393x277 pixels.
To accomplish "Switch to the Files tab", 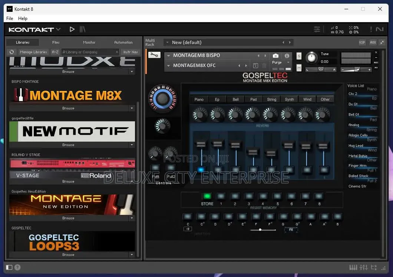I will [56, 43].
